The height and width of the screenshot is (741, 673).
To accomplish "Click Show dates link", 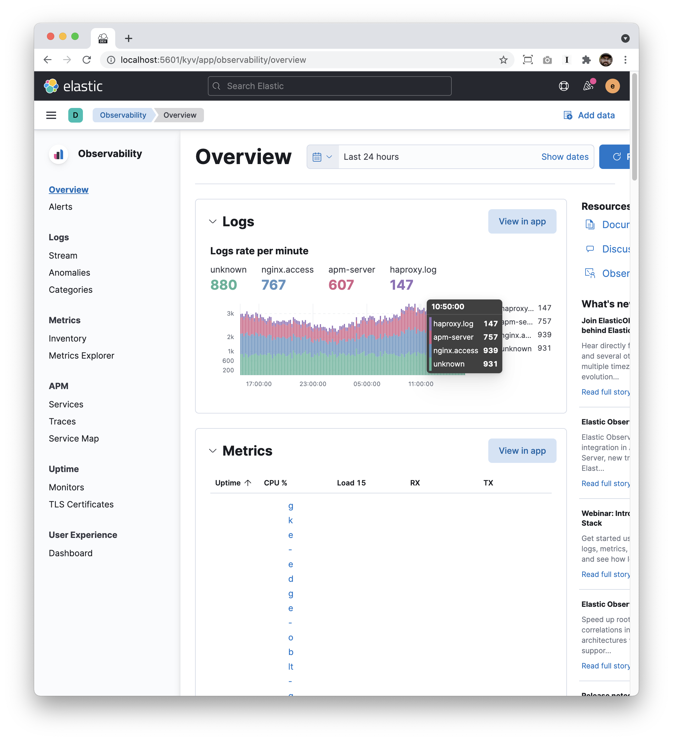I will click(564, 157).
